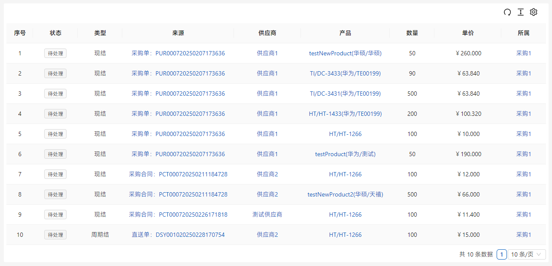Open the PCT000720250226171818 contract link

[178, 215]
